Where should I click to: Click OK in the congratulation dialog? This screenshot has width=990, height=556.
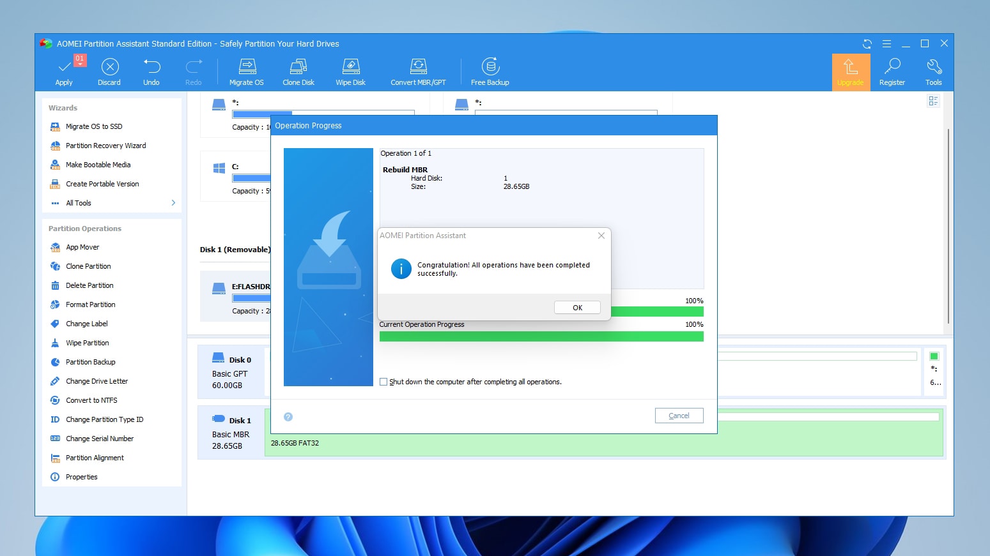coord(577,308)
